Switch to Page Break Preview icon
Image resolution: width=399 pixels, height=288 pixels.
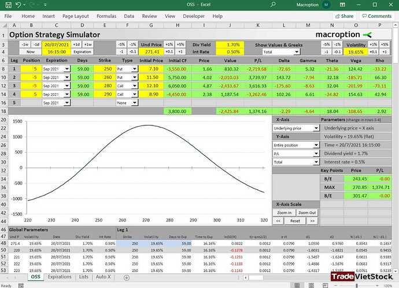tap(325, 286)
